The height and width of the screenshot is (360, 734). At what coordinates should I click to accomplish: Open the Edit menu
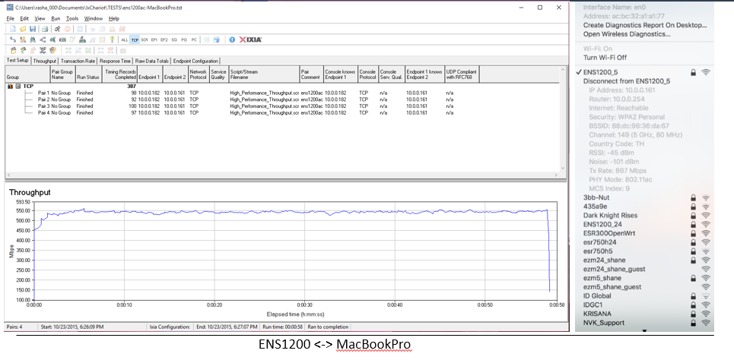[x=24, y=19]
